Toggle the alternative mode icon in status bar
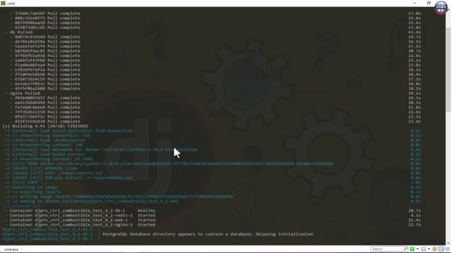This screenshot has height=253, width=451. (441, 249)
